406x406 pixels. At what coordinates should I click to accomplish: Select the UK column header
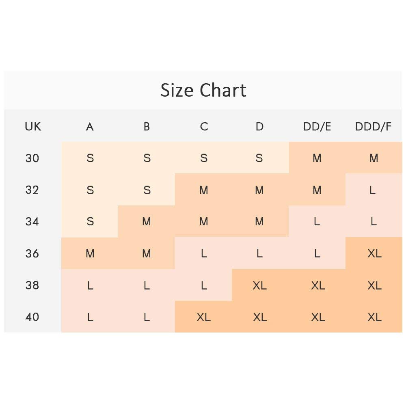pyautogui.click(x=33, y=126)
